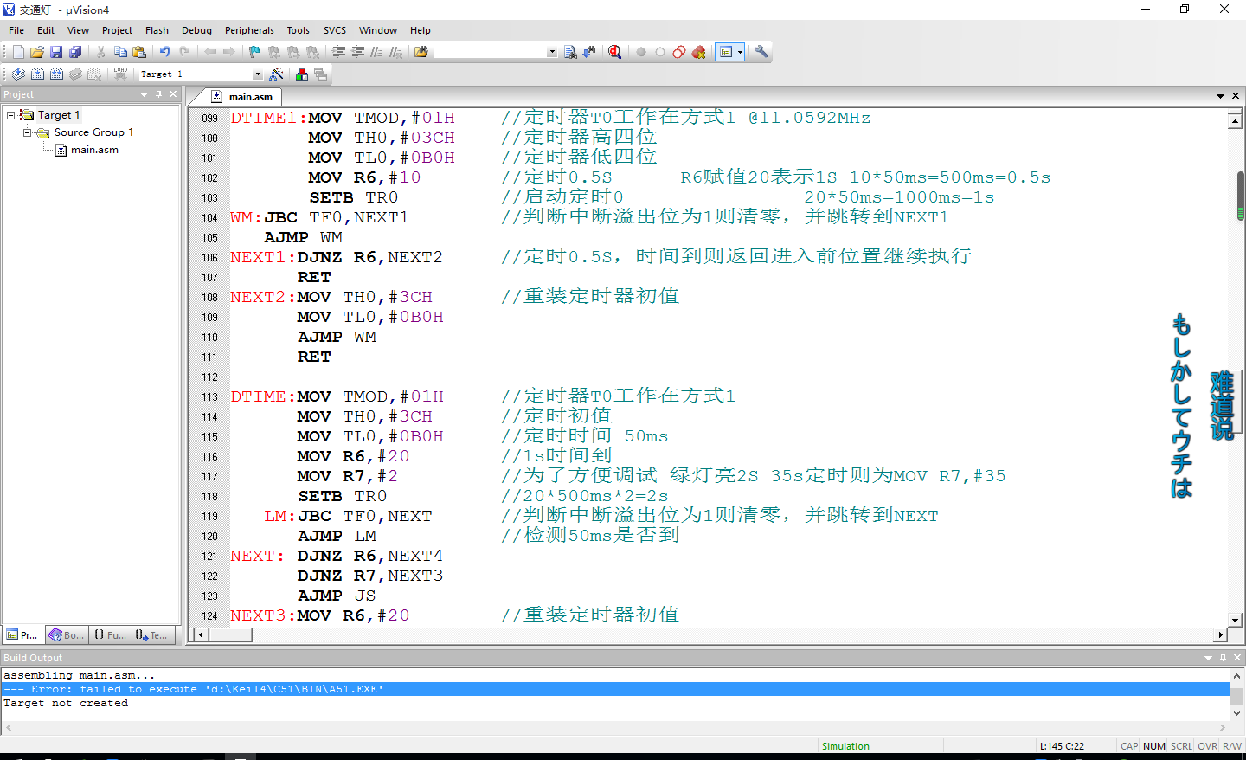
Task: Open the Project menu
Action: [x=117, y=30]
